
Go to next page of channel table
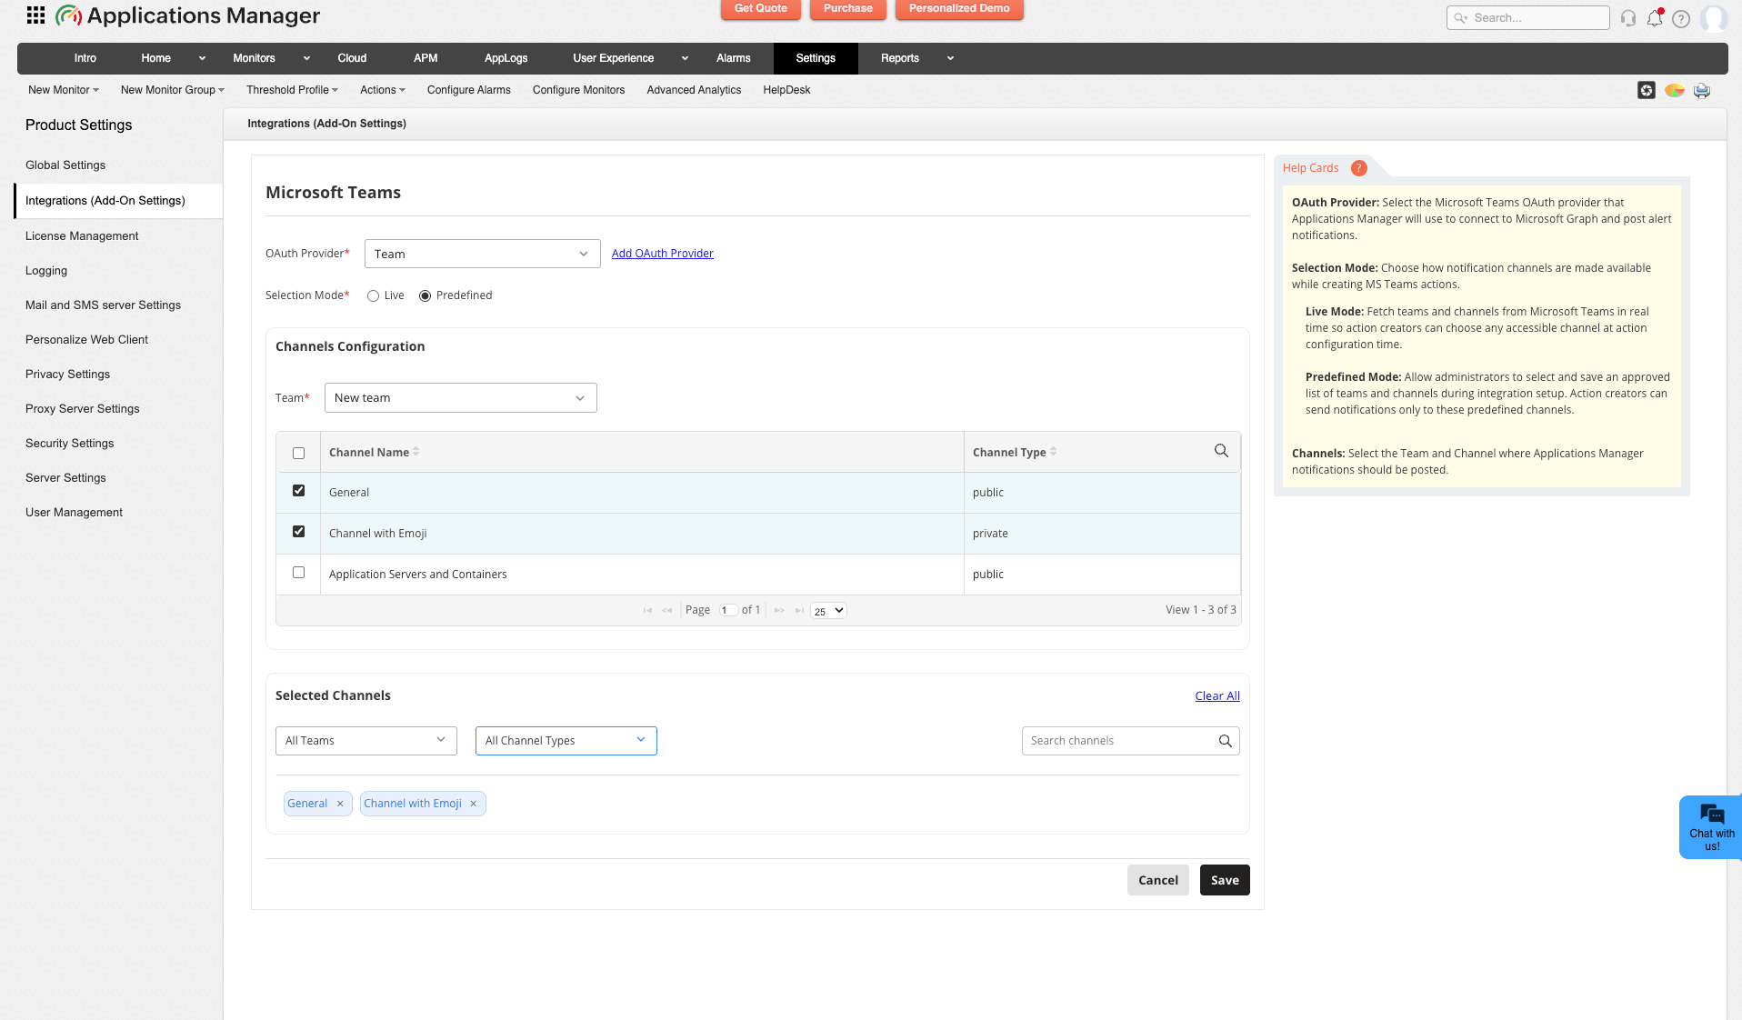pos(779,611)
